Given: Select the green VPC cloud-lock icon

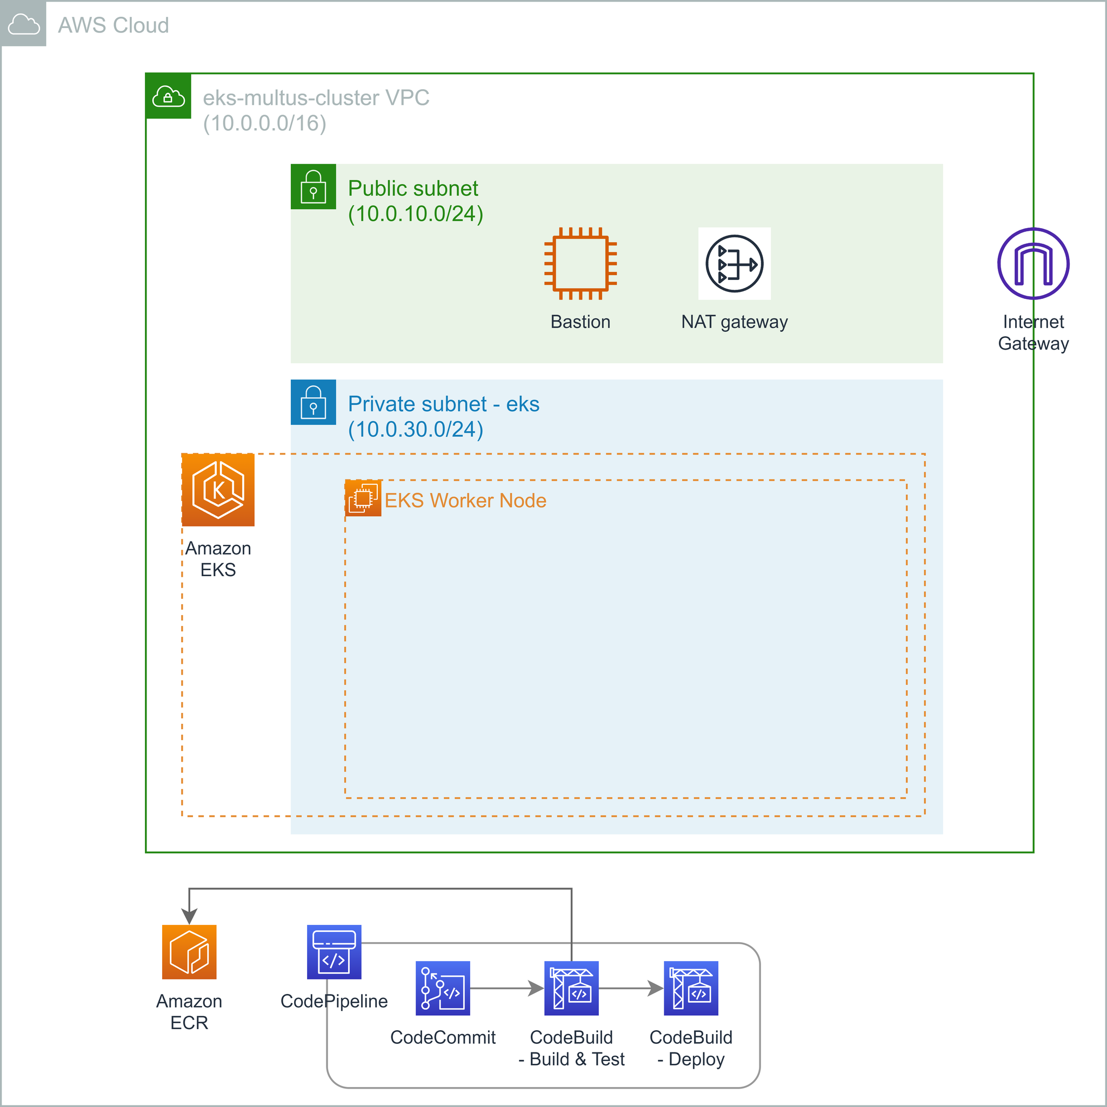Looking at the screenshot, I should pos(169,96).
